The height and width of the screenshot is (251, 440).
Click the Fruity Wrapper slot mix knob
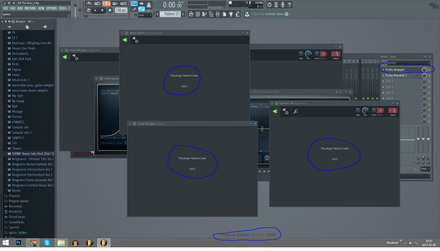click(x=424, y=70)
